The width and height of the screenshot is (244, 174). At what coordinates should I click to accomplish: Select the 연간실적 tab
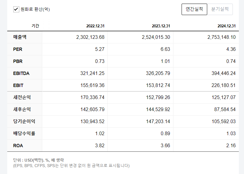tap(194, 9)
